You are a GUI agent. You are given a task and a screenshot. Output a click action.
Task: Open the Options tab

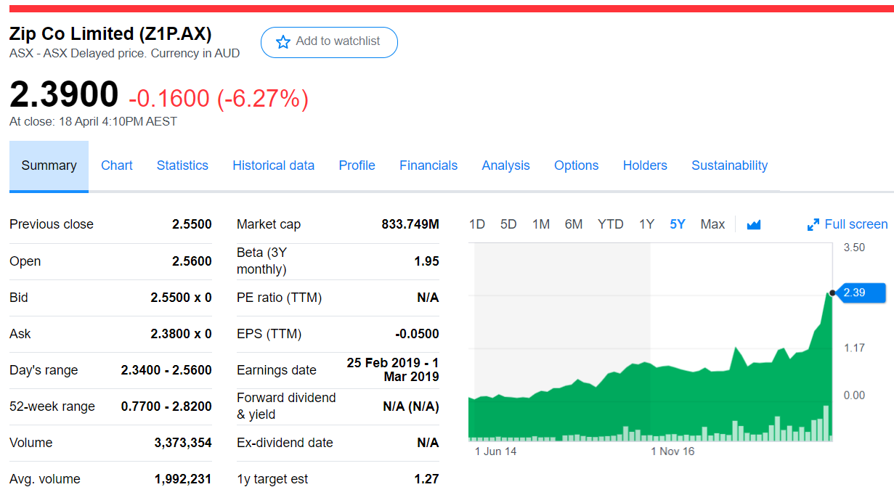click(x=576, y=165)
